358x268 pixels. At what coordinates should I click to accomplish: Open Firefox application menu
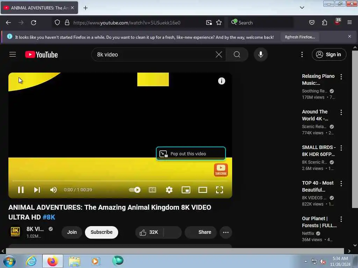tap(349, 23)
